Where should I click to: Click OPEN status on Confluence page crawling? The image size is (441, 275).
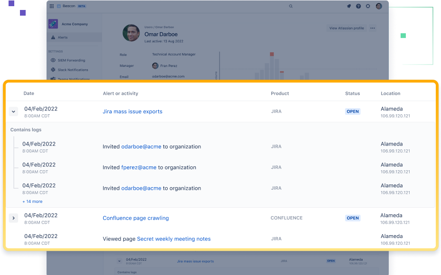[x=353, y=218]
